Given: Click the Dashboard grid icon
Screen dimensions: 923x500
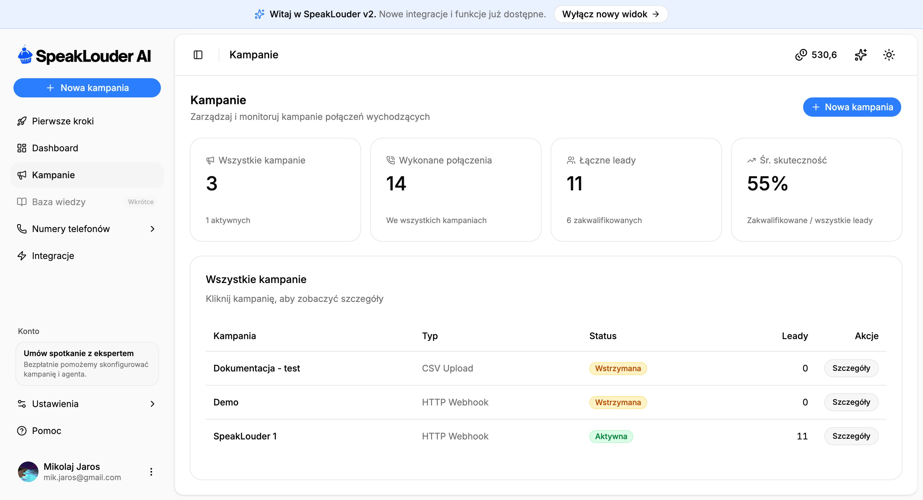Looking at the screenshot, I should [x=22, y=148].
